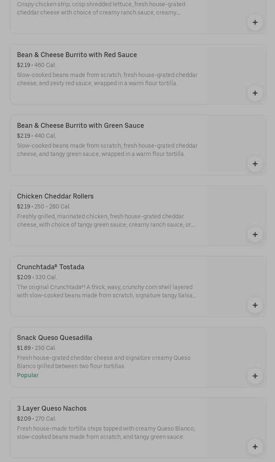Viewport: 275px width, 462px height.
Task: View the Snack Queso Quesadilla title
Action: [55, 338]
